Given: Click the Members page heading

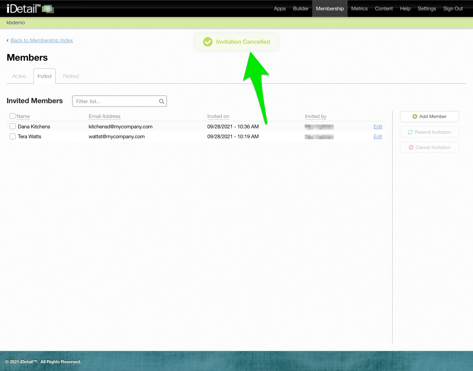Looking at the screenshot, I should pos(27,57).
